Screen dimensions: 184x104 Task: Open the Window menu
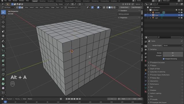22,1
